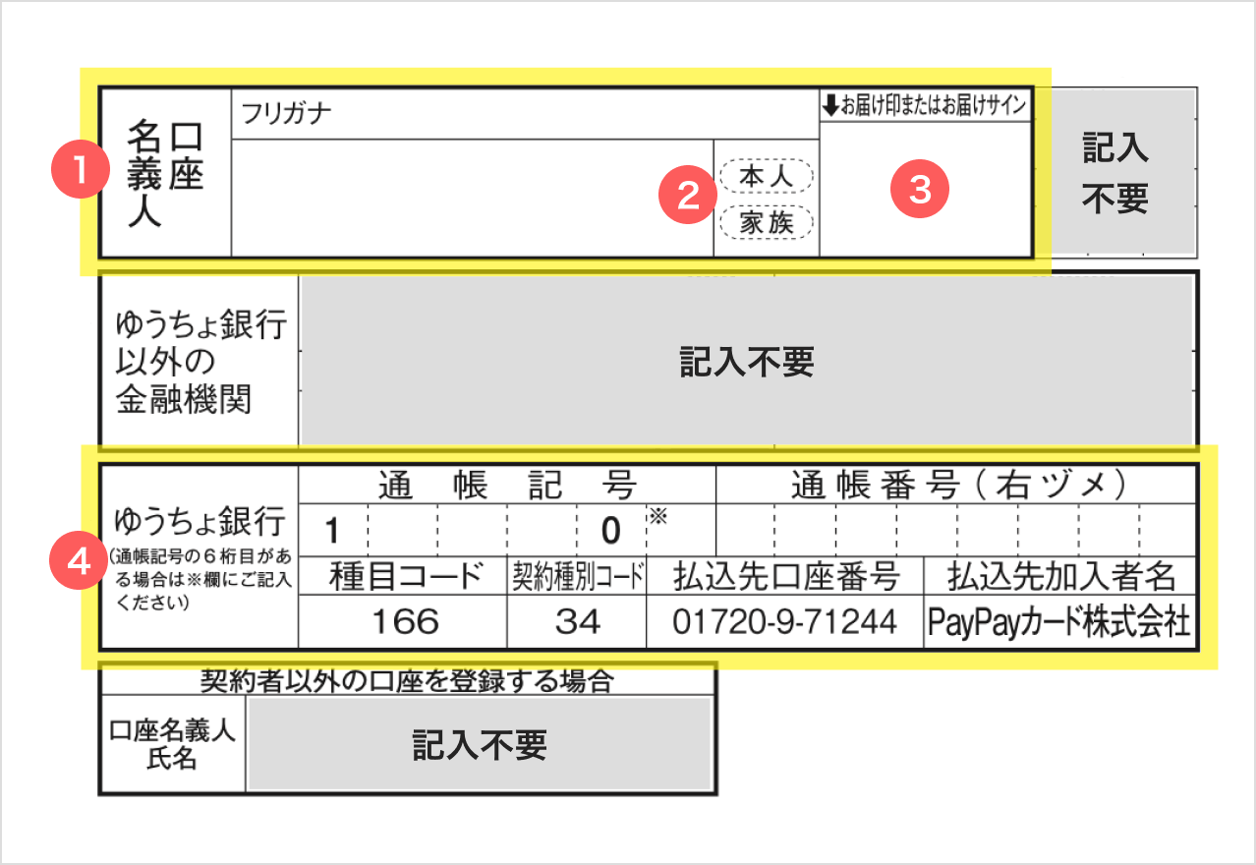Click the blank account holder name field below フリガナ

tap(473, 198)
